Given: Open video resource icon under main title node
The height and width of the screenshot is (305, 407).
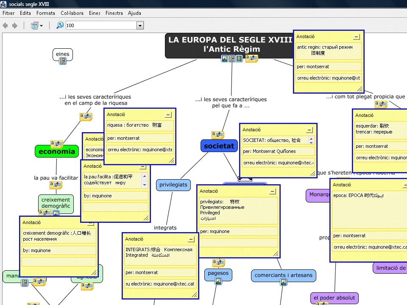Looking at the screenshot, I should pyautogui.click(x=239, y=58).
